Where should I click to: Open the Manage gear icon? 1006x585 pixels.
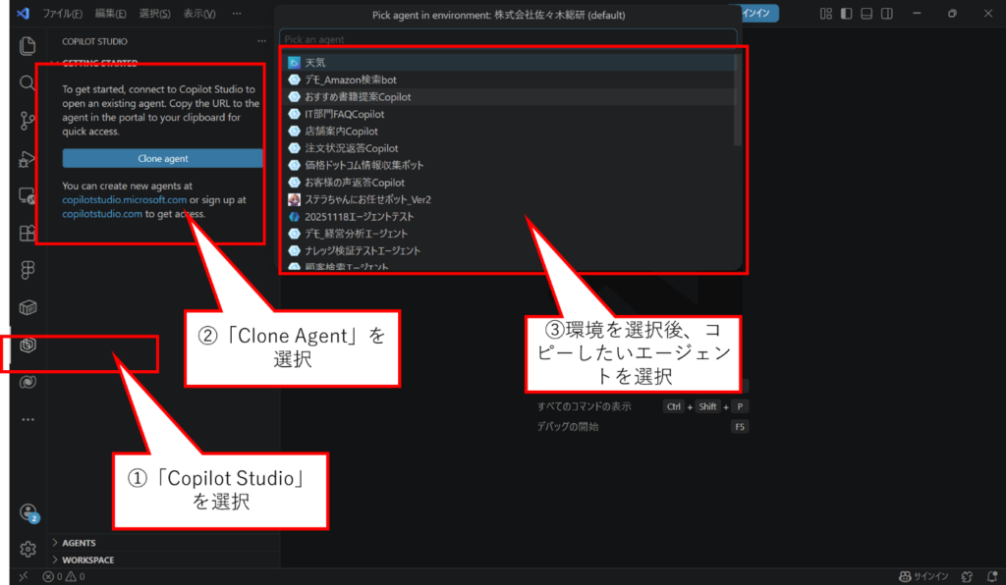click(28, 549)
